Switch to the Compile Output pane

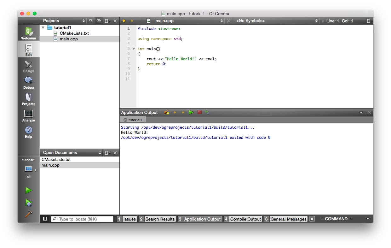coord(243,219)
